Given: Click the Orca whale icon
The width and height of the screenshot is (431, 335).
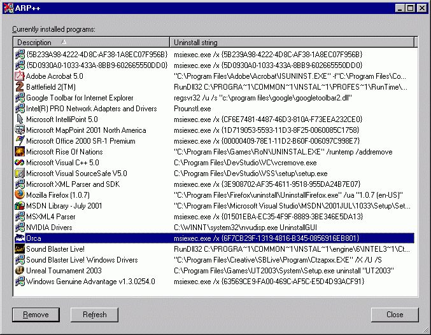Looking at the screenshot, I should [x=20, y=238].
